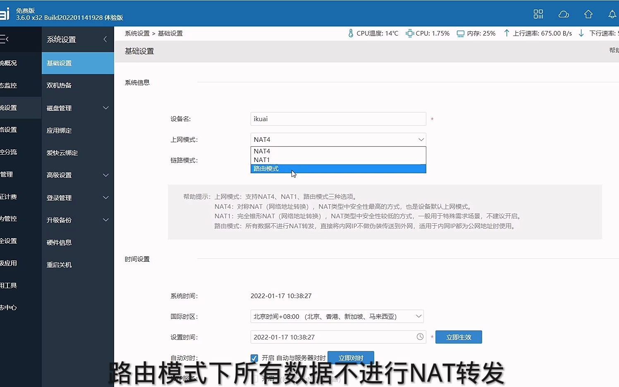Focus the 设备名 input field

[338, 119]
